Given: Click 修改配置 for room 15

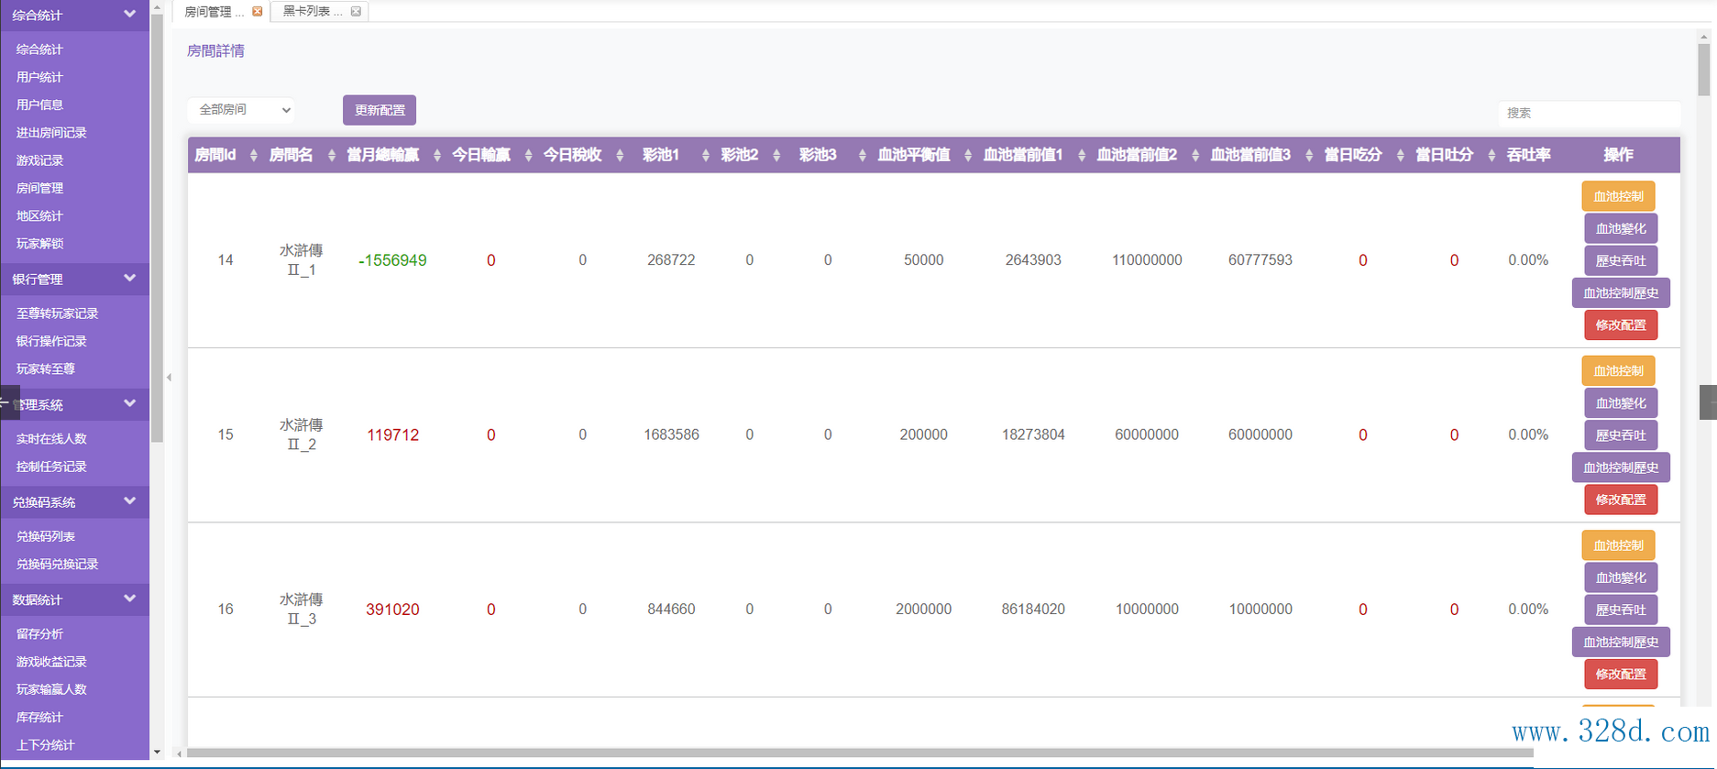Looking at the screenshot, I should click(1620, 500).
